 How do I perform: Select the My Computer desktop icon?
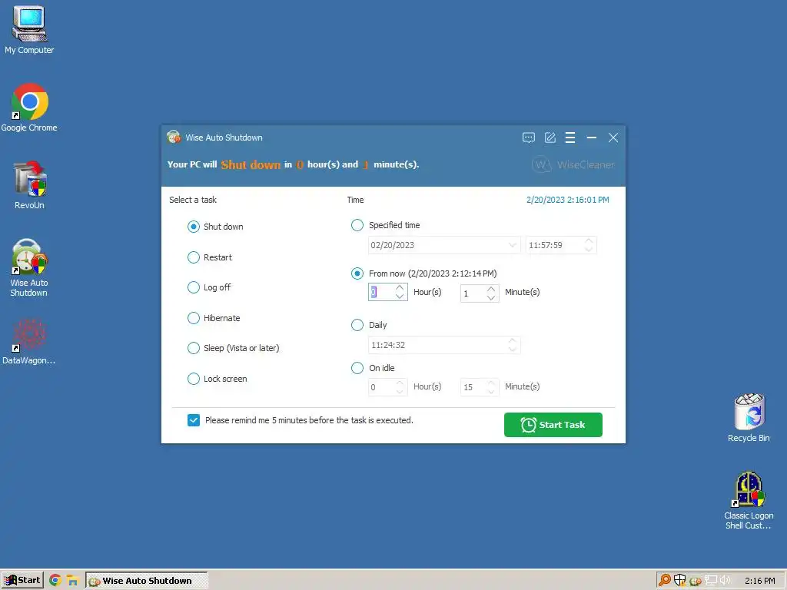coord(29,30)
